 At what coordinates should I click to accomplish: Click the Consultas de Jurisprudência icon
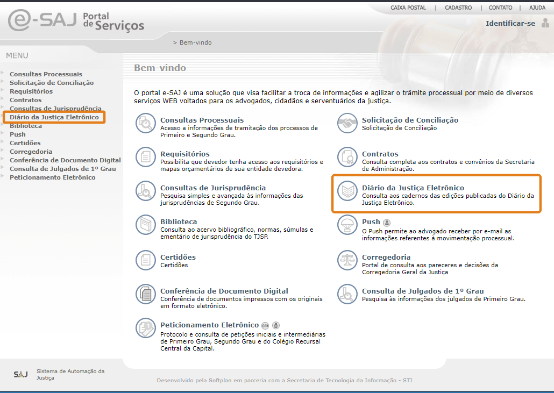click(x=146, y=191)
